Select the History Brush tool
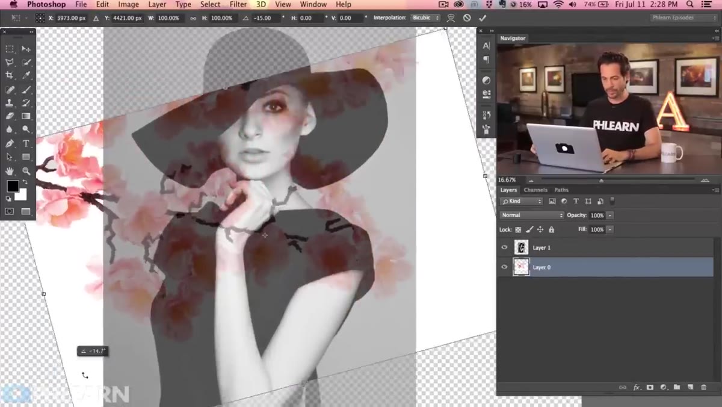722x407 pixels. pyautogui.click(x=26, y=103)
